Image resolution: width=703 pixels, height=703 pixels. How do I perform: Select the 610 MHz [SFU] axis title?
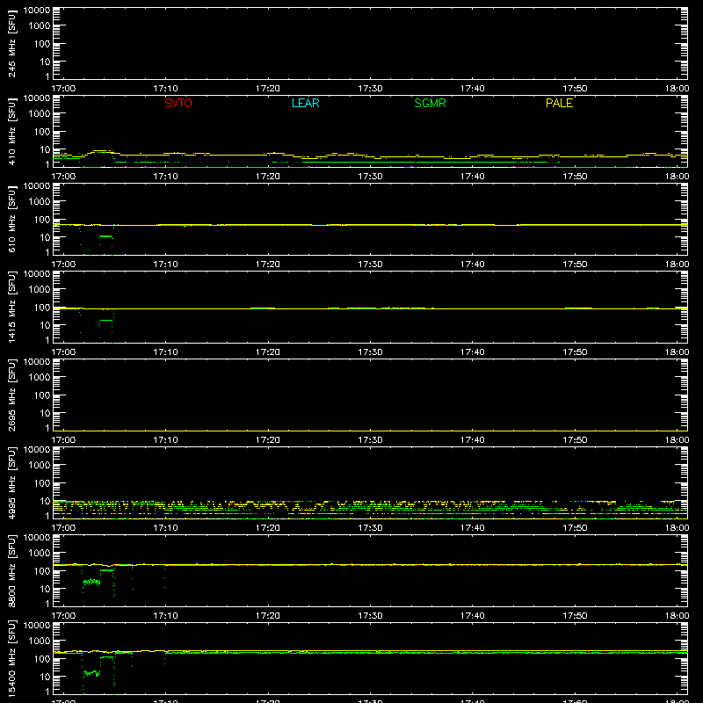11,219
